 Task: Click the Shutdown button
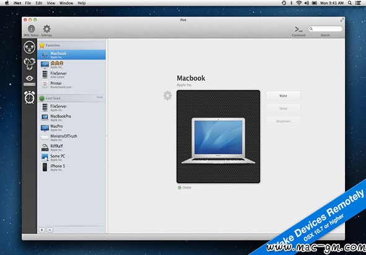(283, 121)
